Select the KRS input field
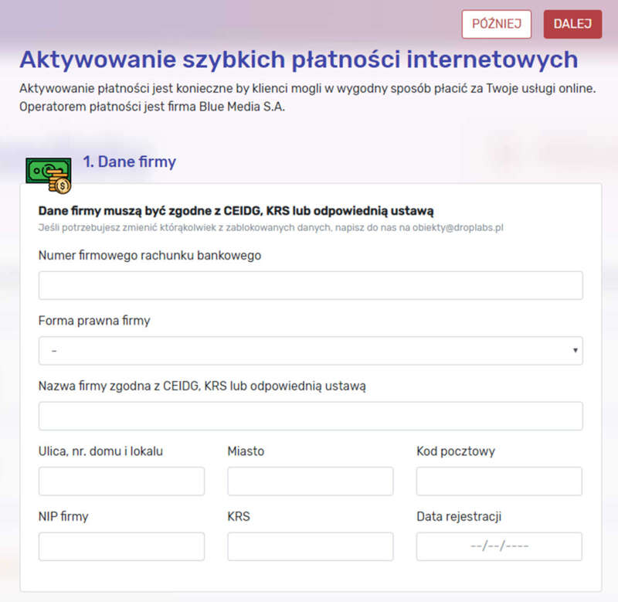 [x=310, y=546]
